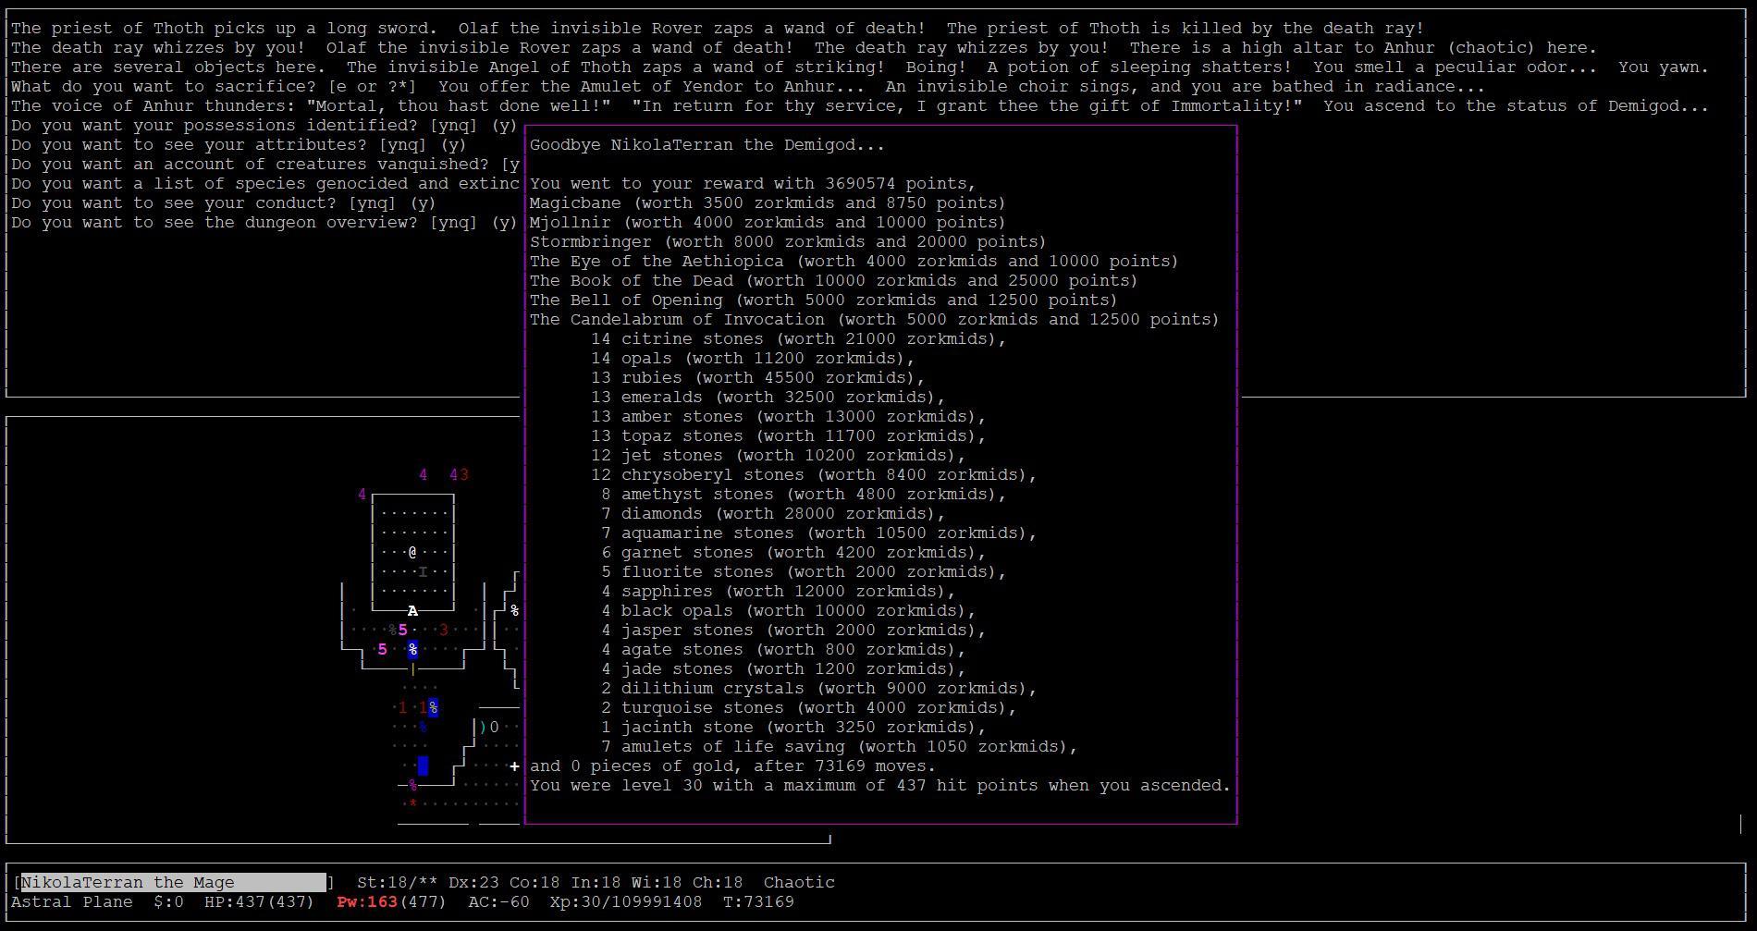
Task: Click the gray I remembered-monster marker
Action: [x=423, y=572]
